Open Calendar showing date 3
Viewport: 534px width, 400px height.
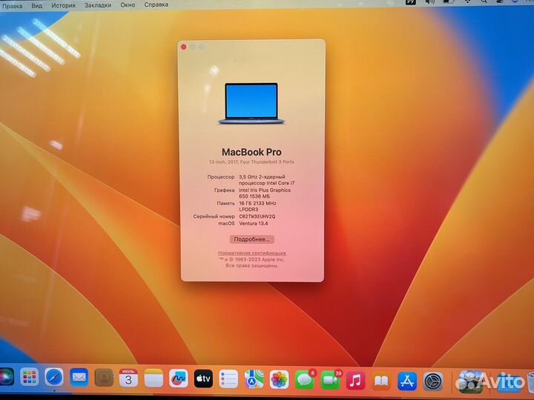[x=128, y=378]
